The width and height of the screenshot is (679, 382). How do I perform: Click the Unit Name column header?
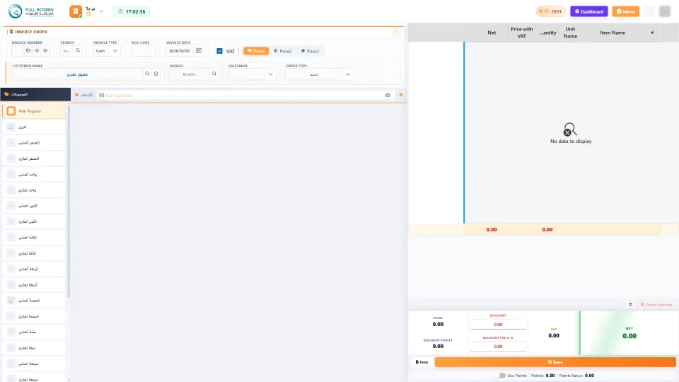[x=570, y=33]
